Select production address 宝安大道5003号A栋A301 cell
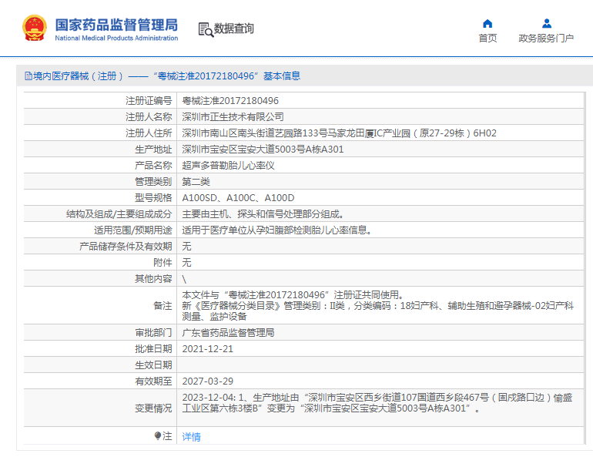Viewport: 593px width, 457px height. [x=263, y=150]
